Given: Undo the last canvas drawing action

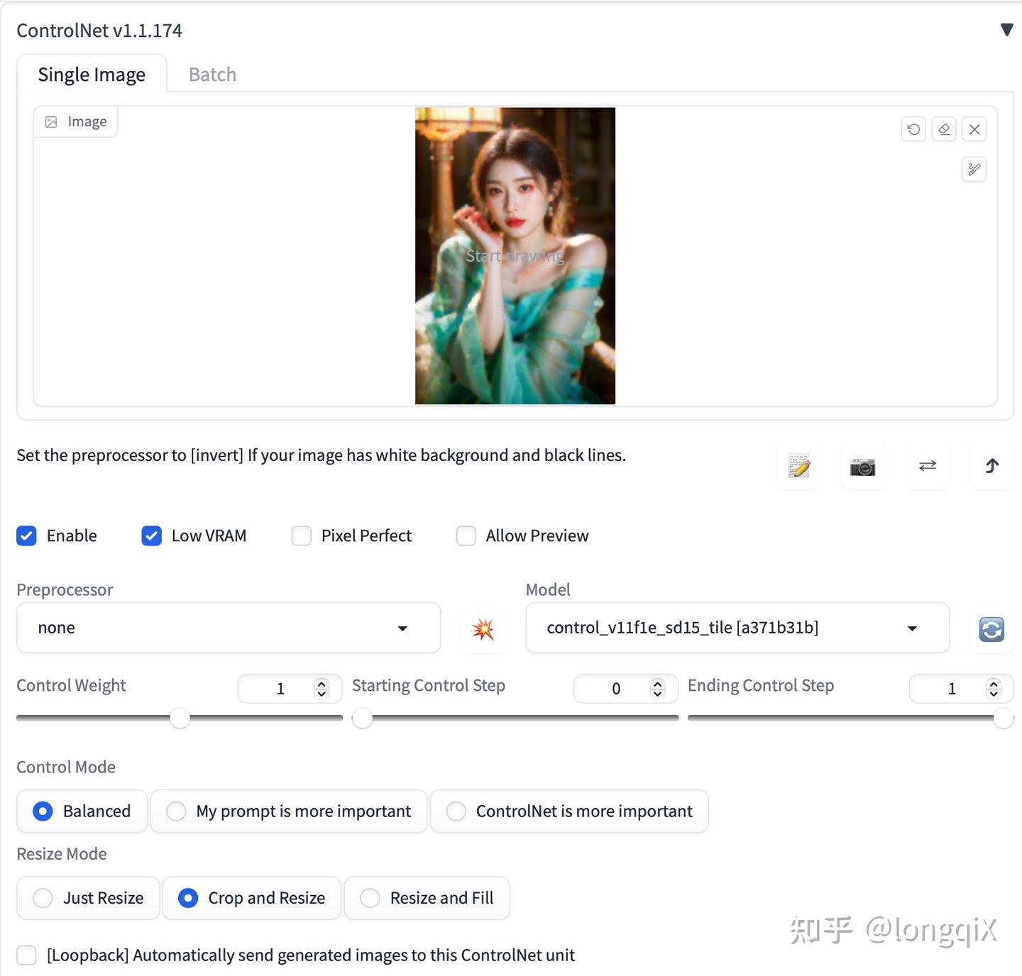Looking at the screenshot, I should pos(913,129).
